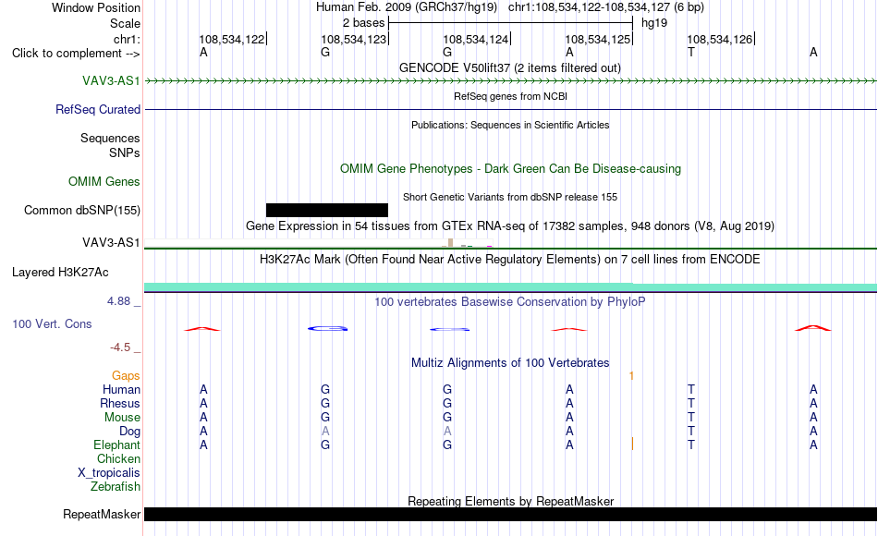Viewport: 878px width, 536px height.
Task: Click the Elephant species row label
Action: pyautogui.click(x=116, y=445)
